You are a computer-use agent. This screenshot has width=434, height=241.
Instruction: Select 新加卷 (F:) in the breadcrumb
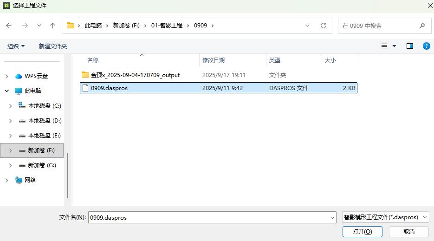tap(126, 26)
